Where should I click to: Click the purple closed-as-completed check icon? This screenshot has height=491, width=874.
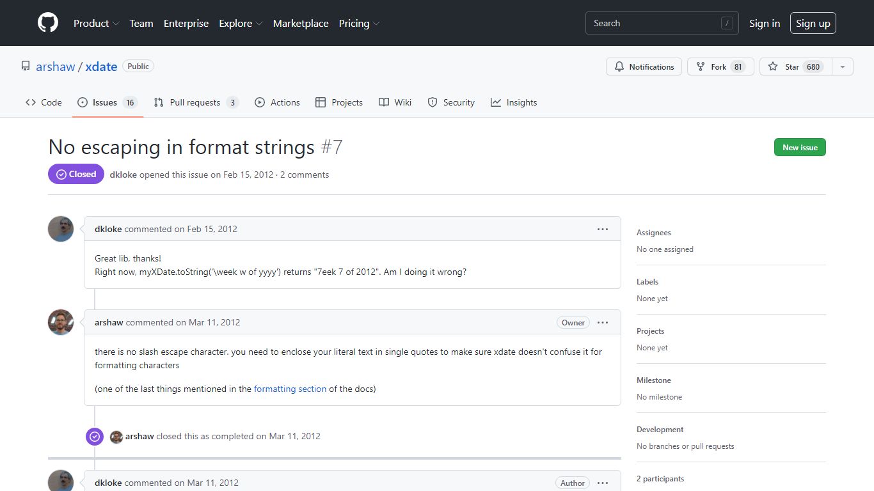(95, 436)
